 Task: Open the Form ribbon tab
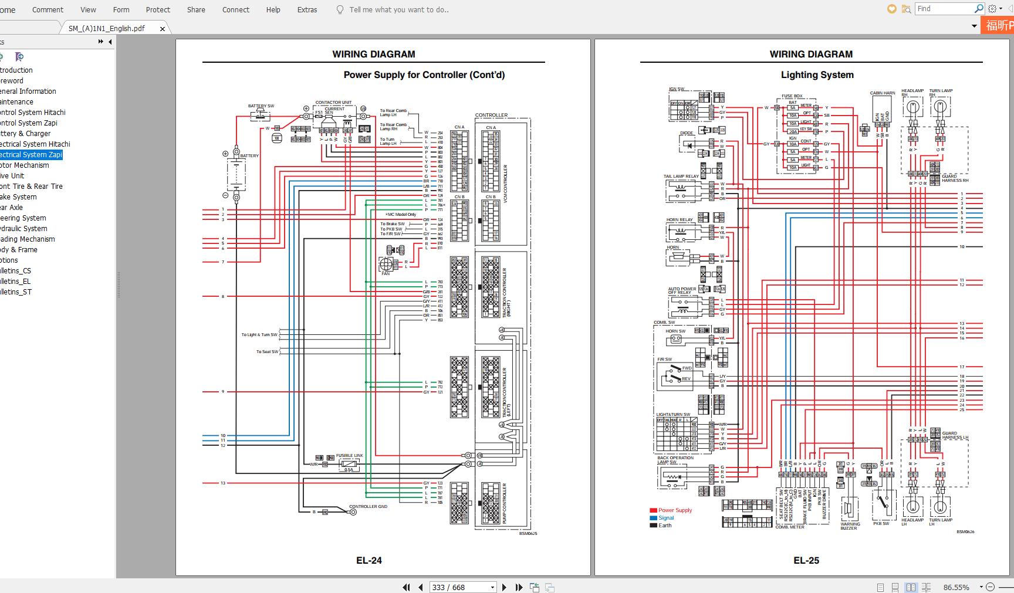[x=121, y=9]
